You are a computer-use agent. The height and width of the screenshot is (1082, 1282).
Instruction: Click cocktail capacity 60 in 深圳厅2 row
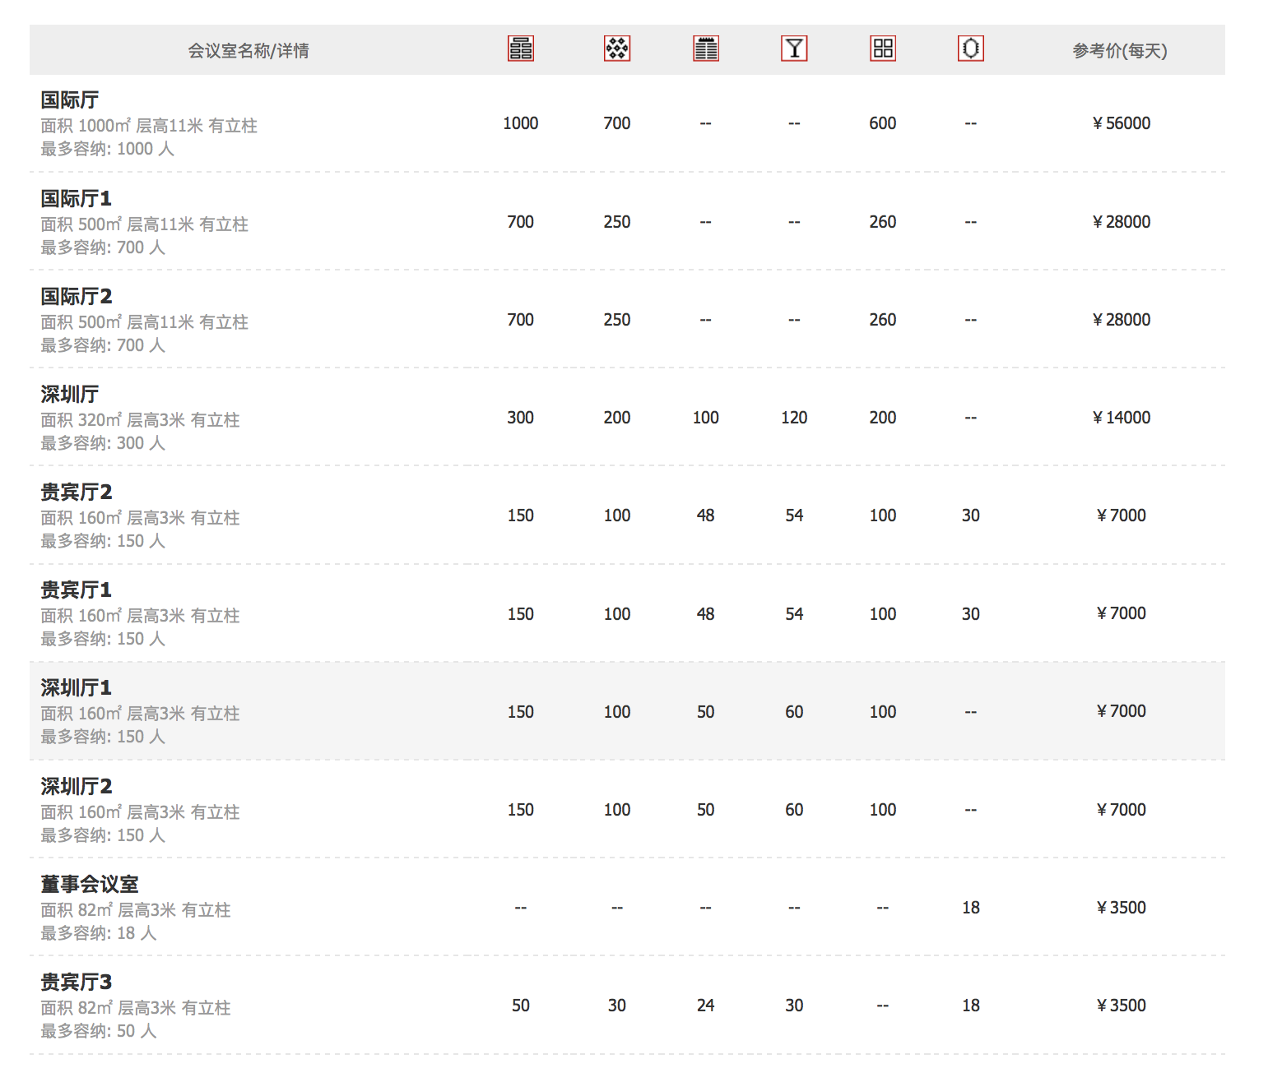794,810
